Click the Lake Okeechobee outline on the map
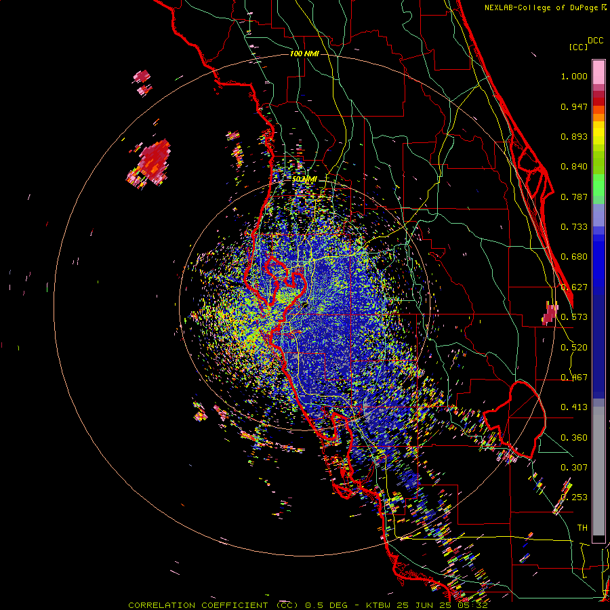This screenshot has height=610, width=610. [x=516, y=418]
